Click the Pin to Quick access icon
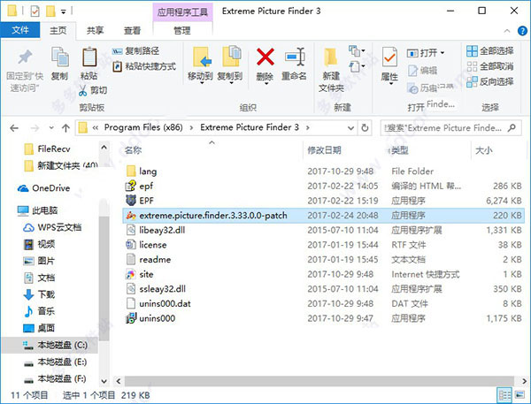This screenshot has height=404, width=531. tap(25, 57)
